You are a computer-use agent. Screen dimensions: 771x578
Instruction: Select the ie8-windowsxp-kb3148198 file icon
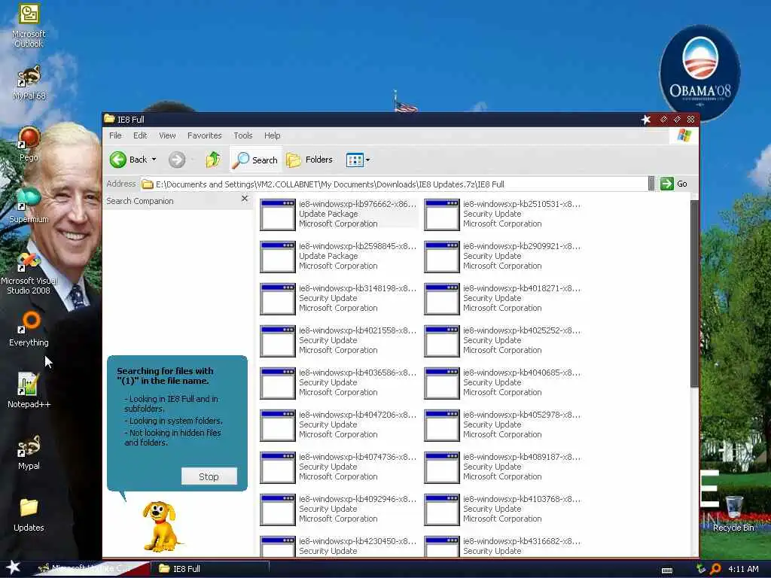pyautogui.click(x=278, y=299)
